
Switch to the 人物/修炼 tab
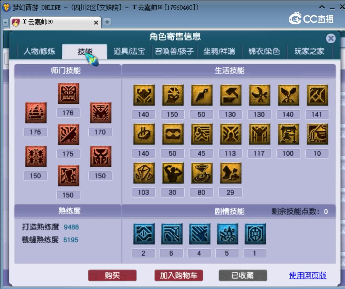point(39,51)
